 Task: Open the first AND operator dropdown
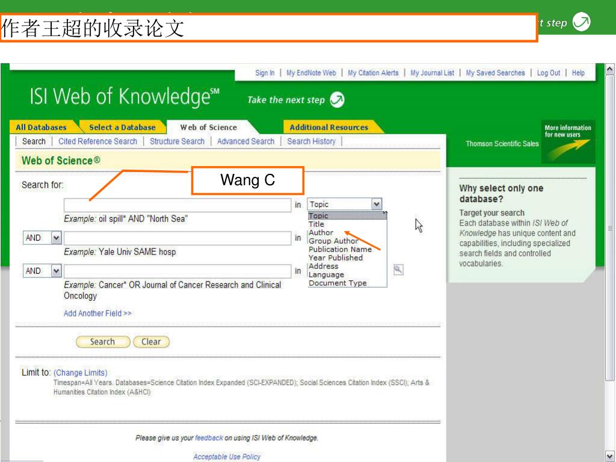pyautogui.click(x=56, y=238)
